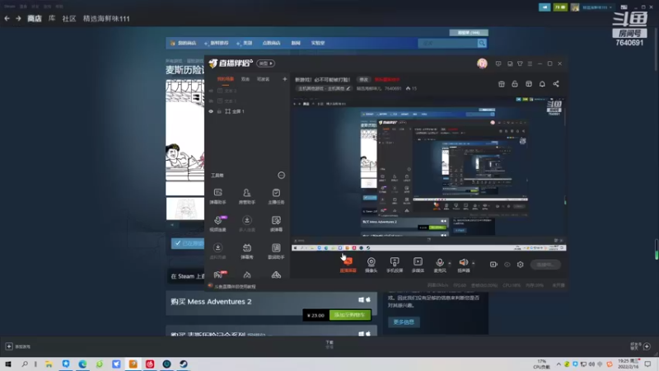This screenshot has width=659, height=371.
Task: Toggle the 扬声器 speaker
Action: tap(463, 265)
